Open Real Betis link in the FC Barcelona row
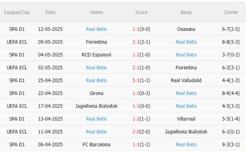This screenshot has height=153, width=246. point(186,144)
